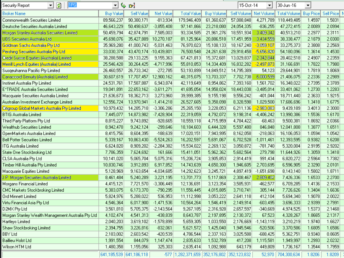Sort by Sell Value column header

pos(136,13)
